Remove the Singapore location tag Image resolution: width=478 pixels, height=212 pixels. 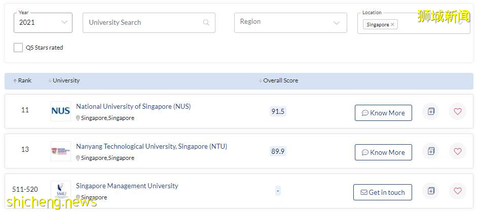point(392,25)
